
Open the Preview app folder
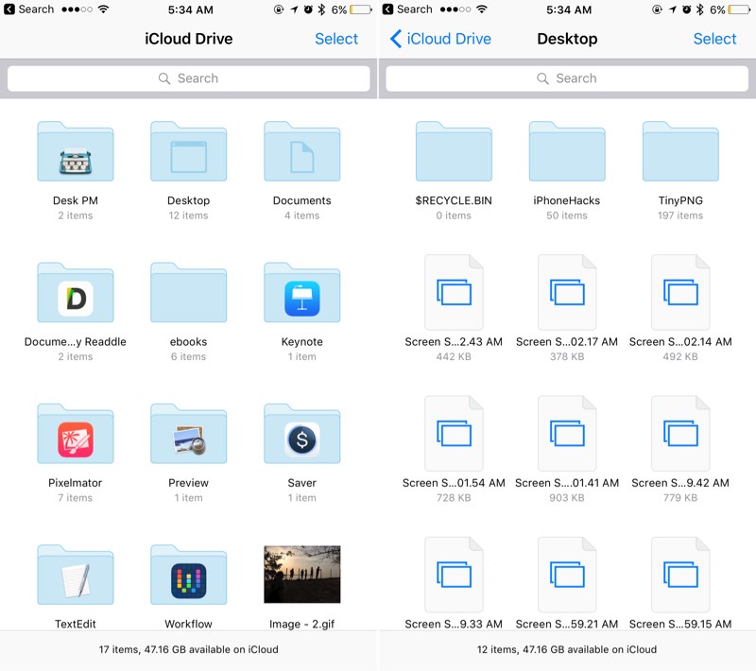click(x=189, y=436)
